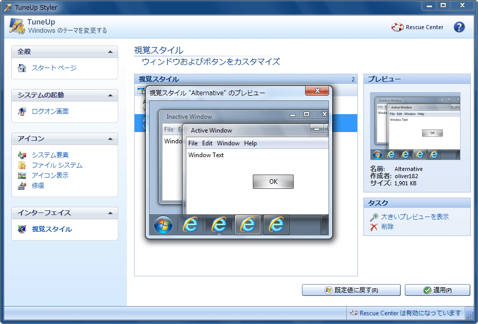The image size is (478, 324).
Task: Click Window menu in Active Window preview
Action: coord(228,143)
